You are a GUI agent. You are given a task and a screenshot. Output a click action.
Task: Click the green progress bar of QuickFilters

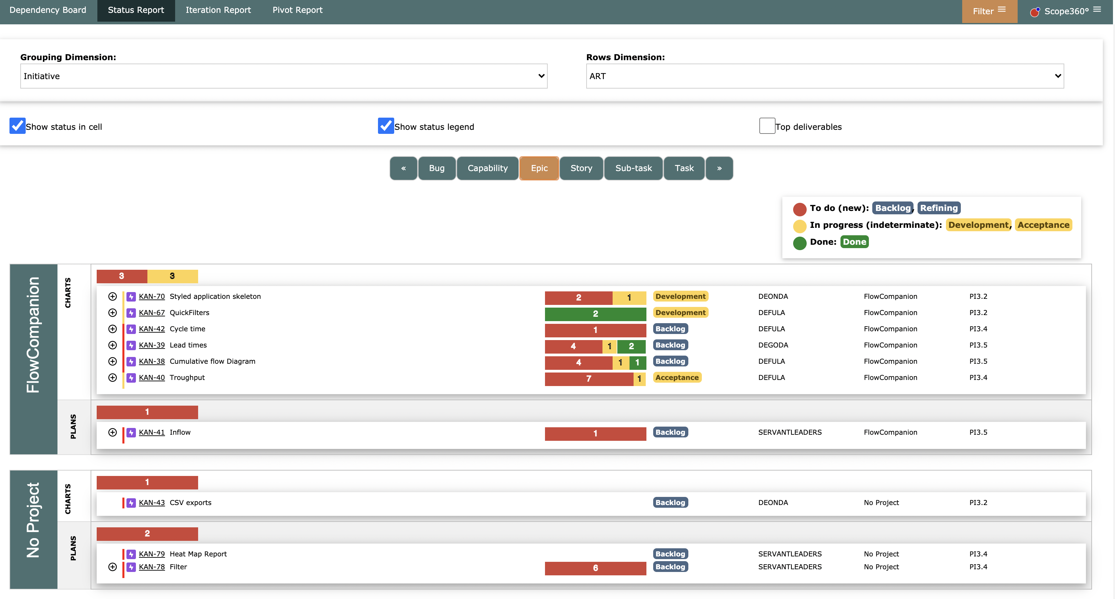point(595,314)
